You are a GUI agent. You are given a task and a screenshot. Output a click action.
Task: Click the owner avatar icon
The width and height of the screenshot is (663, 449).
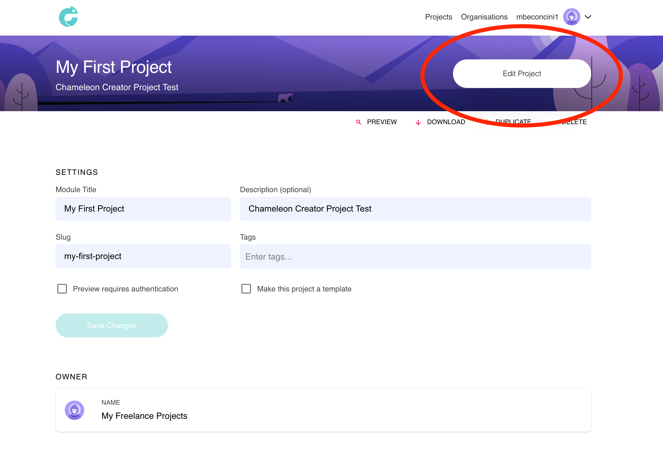pyautogui.click(x=75, y=410)
